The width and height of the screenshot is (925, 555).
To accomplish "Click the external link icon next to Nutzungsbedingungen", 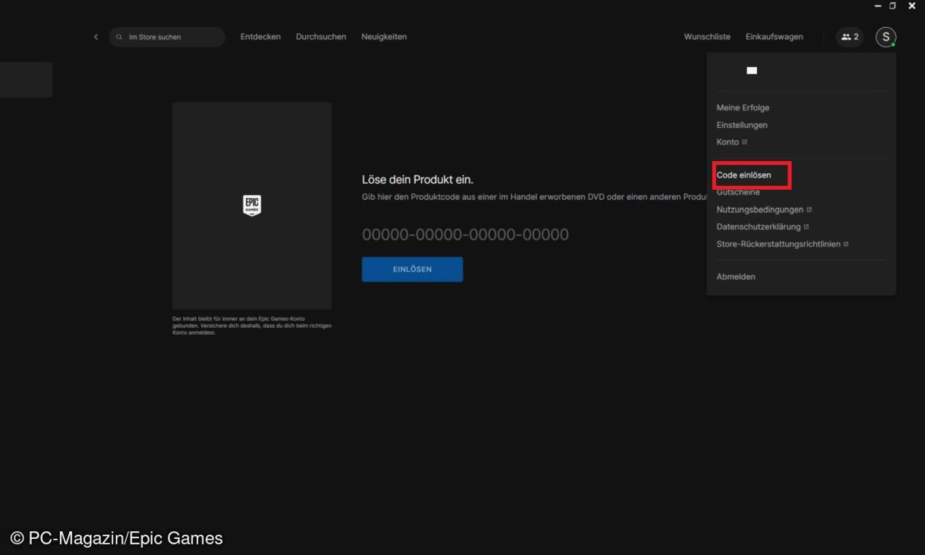I will click(x=809, y=209).
